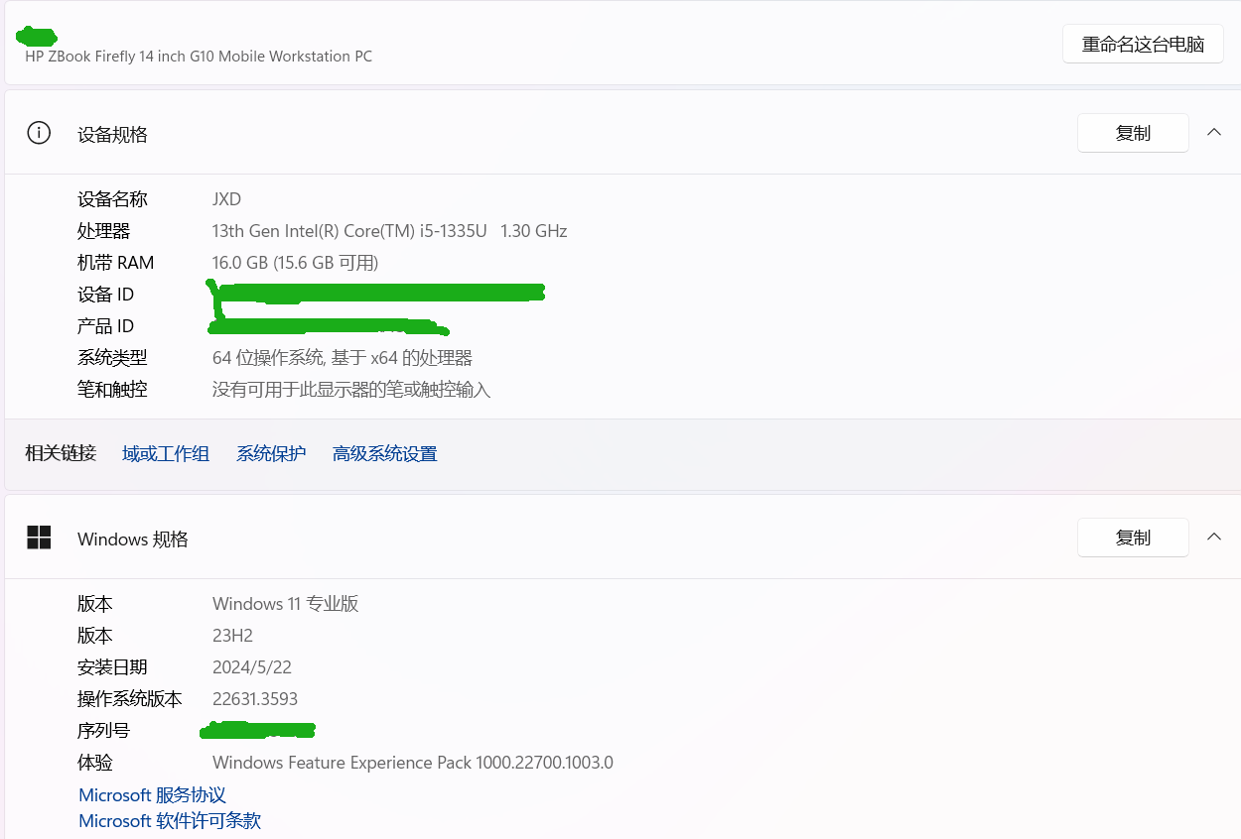
Task: Click the 安装日期 label
Action: (x=112, y=667)
